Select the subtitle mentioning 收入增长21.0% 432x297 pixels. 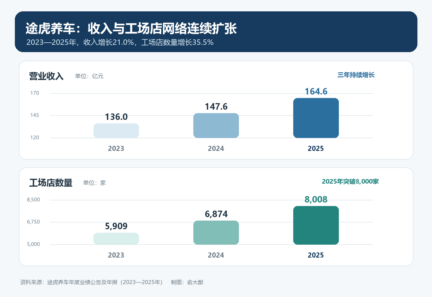pyautogui.click(x=120, y=42)
